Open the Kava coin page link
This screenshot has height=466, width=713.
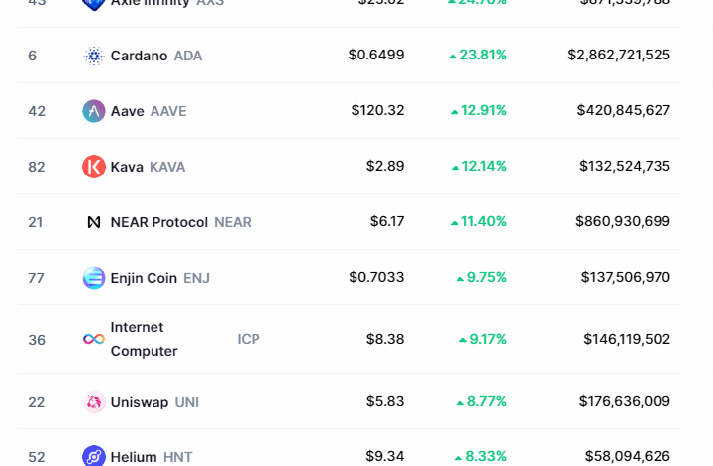point(127,167)
